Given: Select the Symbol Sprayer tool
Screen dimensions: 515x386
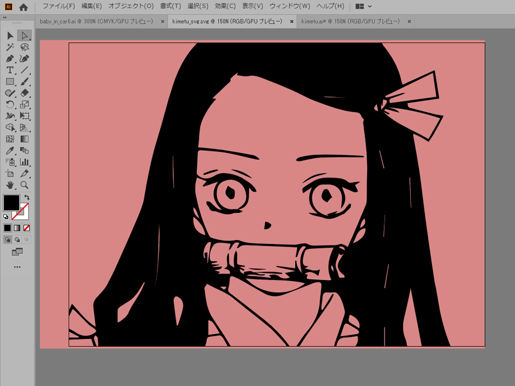Looking at the screenshot, I should (x=10, y=162).
